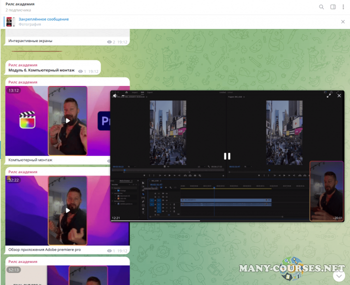
Task: Play the 'Обзор приложения Adobe premiere pro' video
Action: pyautogui.click(x=67, y=210)
